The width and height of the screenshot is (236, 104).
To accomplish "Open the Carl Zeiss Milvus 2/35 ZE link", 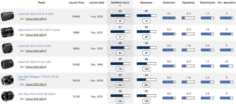I will [x=37, y=94].
